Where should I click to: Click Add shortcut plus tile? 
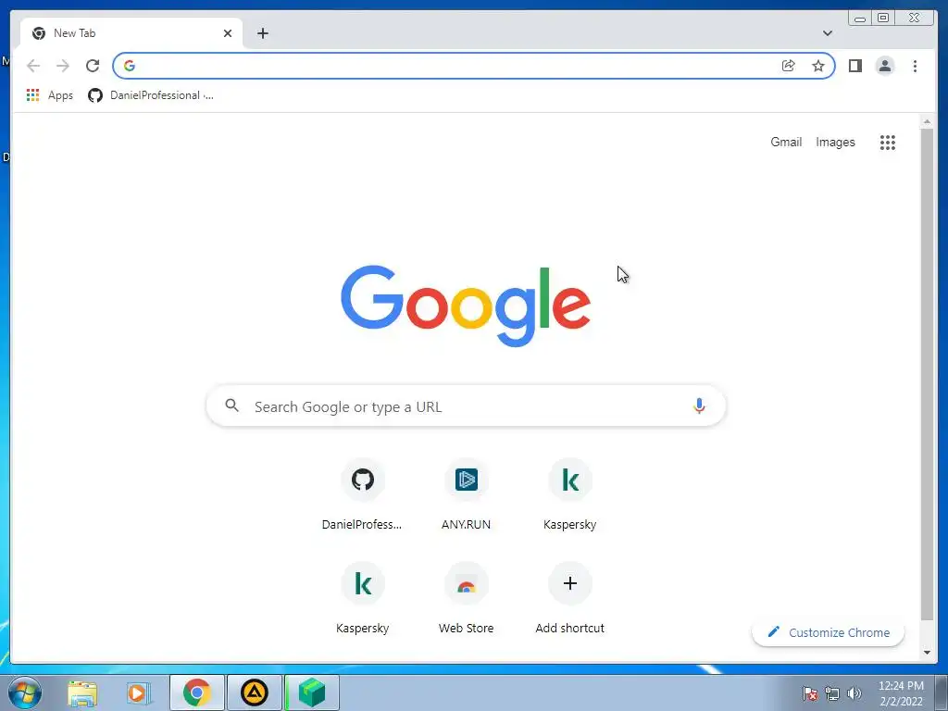[569, 598]
